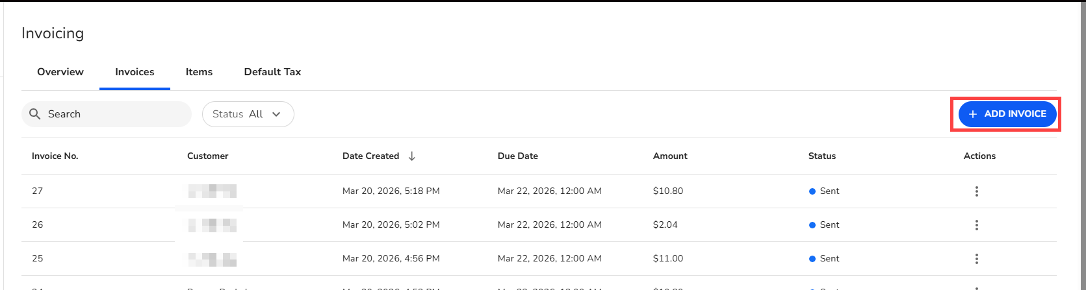
Task: Click the Status dropdown chevron
Action: coord(276,114)
